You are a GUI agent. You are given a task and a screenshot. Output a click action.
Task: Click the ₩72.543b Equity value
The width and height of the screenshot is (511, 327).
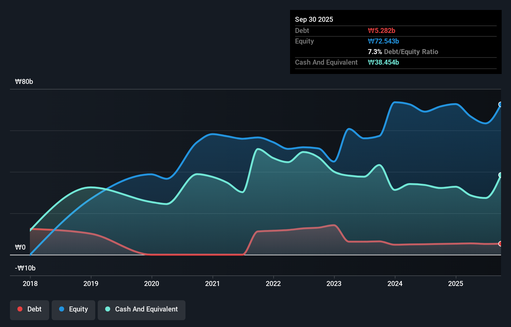[x=383, y=41]
